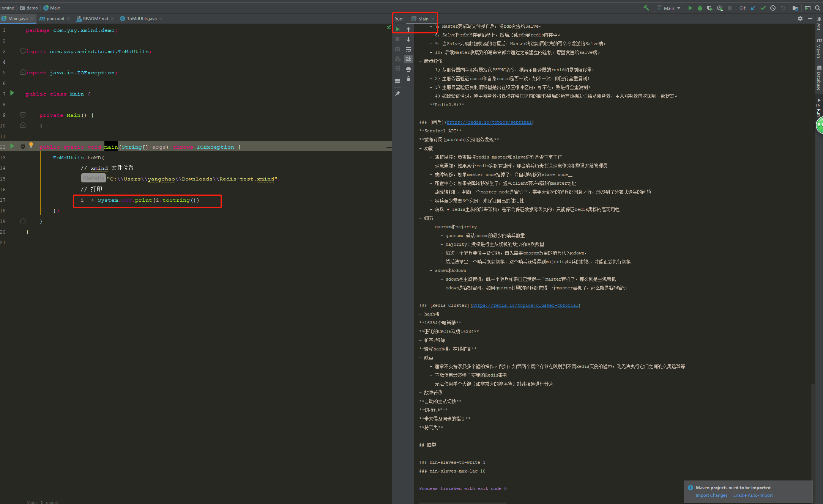Image resolution: width=823 pixels, height=504 pixels.
Task: Run Main using the green play toolbar icon
Action: (690, 8)
